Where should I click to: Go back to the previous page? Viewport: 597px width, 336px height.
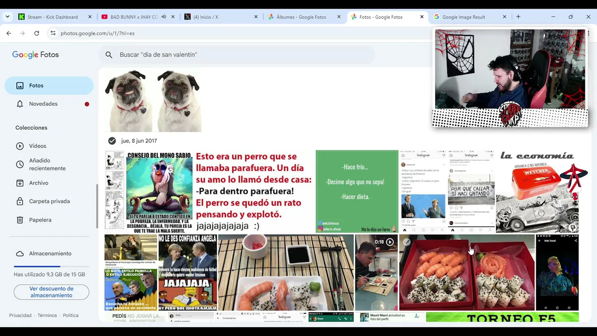[9, 33]
